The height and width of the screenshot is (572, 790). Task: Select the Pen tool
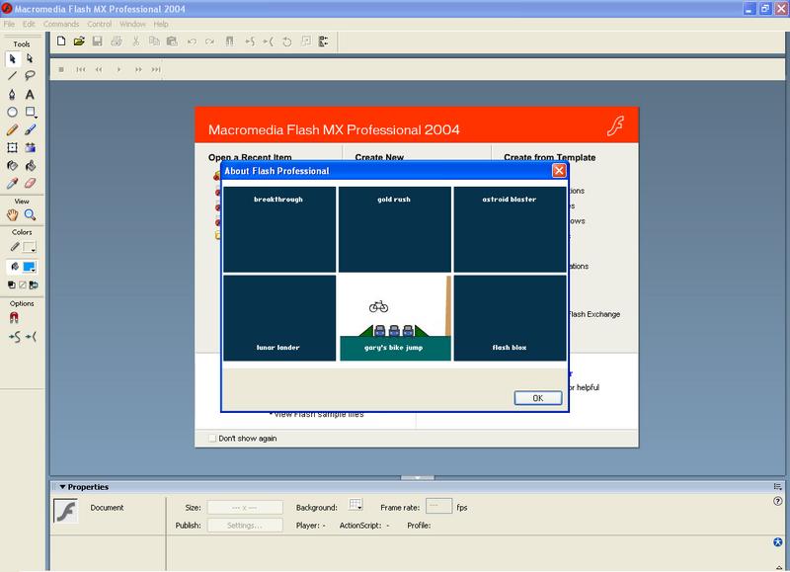click(x=12, y=94)
